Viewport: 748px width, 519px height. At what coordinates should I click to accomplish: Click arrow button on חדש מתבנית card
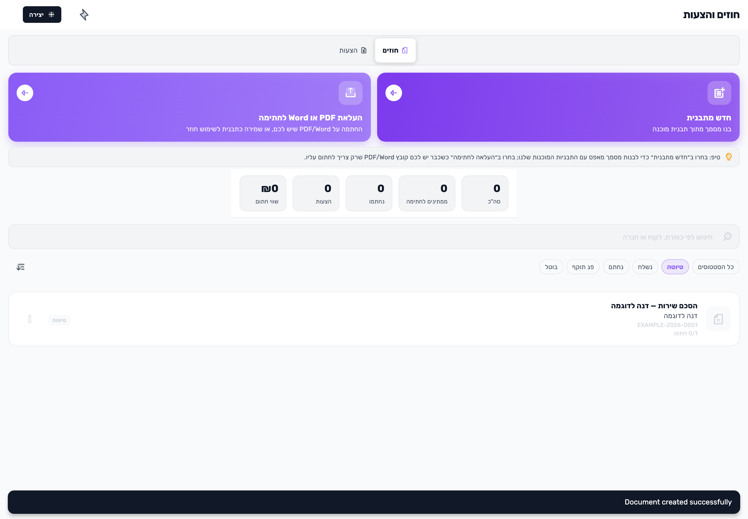tap(393, 93)
